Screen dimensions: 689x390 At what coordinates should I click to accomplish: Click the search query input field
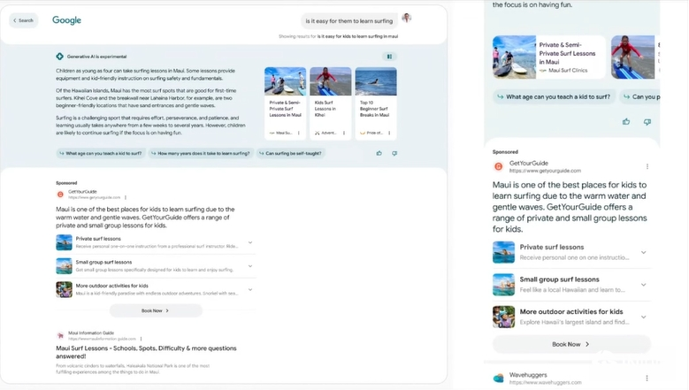pos(348,20)
